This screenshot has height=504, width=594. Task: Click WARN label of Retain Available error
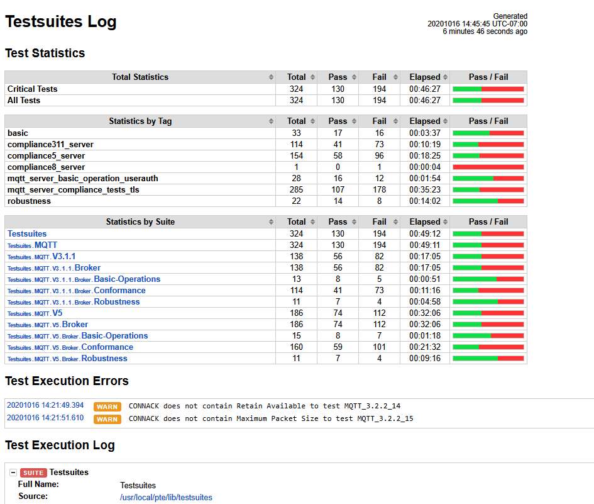[x=107, y=406]
